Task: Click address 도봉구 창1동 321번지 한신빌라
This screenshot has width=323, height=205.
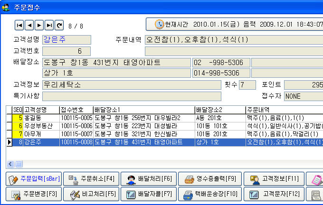Action: (144, 134)
